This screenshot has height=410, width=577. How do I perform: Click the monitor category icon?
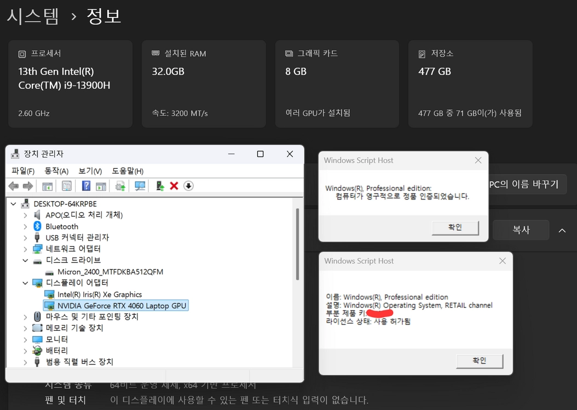(37, 339)
